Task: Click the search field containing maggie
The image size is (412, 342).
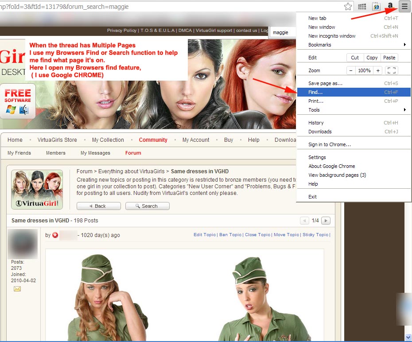Action: pyautogui.click(x=283, y=32)
